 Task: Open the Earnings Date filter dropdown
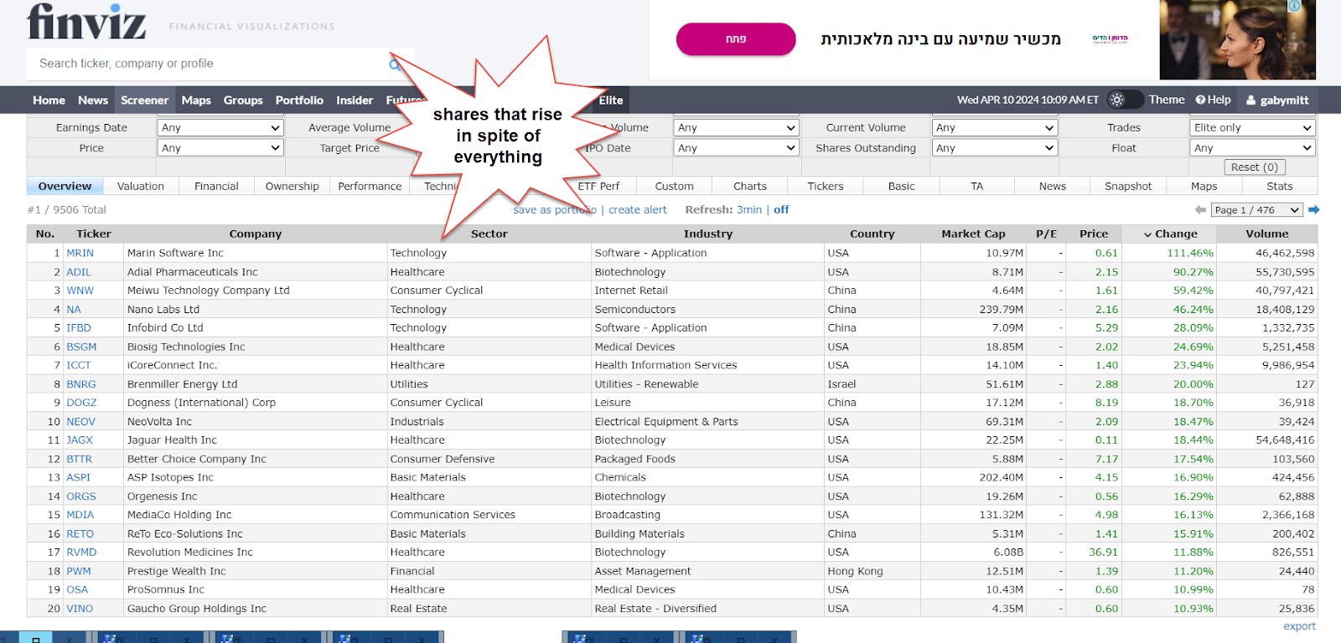click(x=220, y=128)
